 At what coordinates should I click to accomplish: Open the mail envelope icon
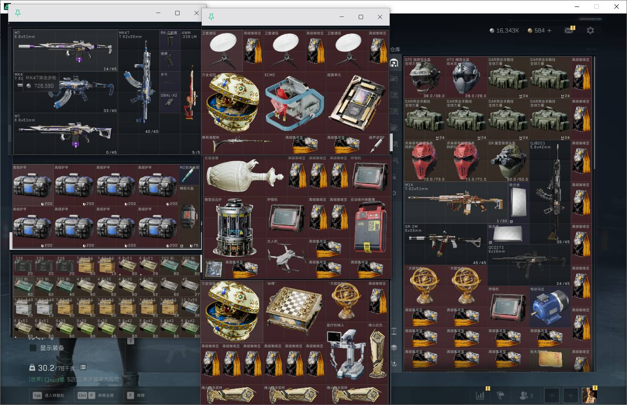[569, 30]
